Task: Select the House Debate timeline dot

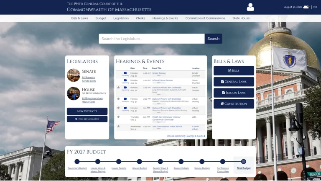Action: pos(119,161)
